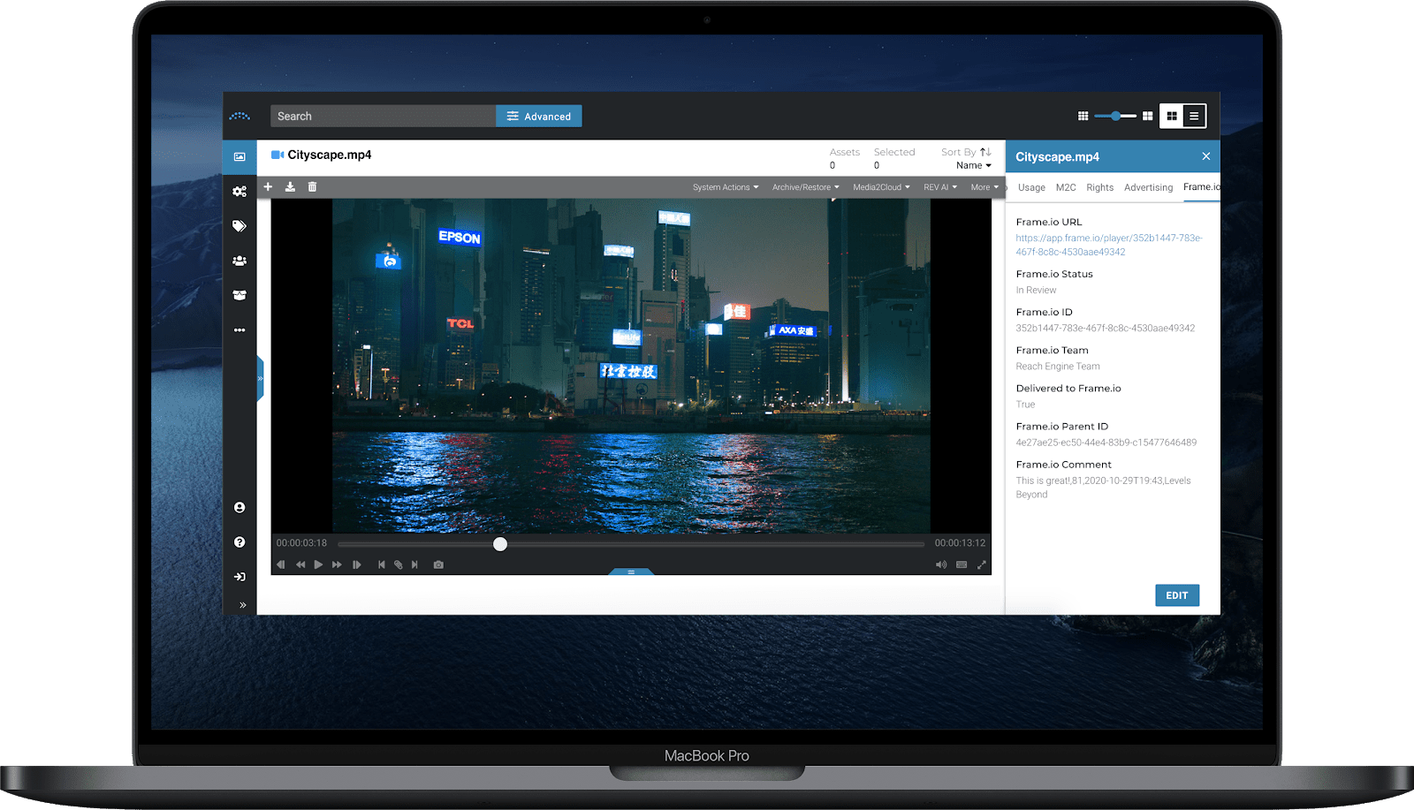Screen dimensions: 1414x810
Task: Delete asset with trash icon
Action: click(x=312, y=186)
